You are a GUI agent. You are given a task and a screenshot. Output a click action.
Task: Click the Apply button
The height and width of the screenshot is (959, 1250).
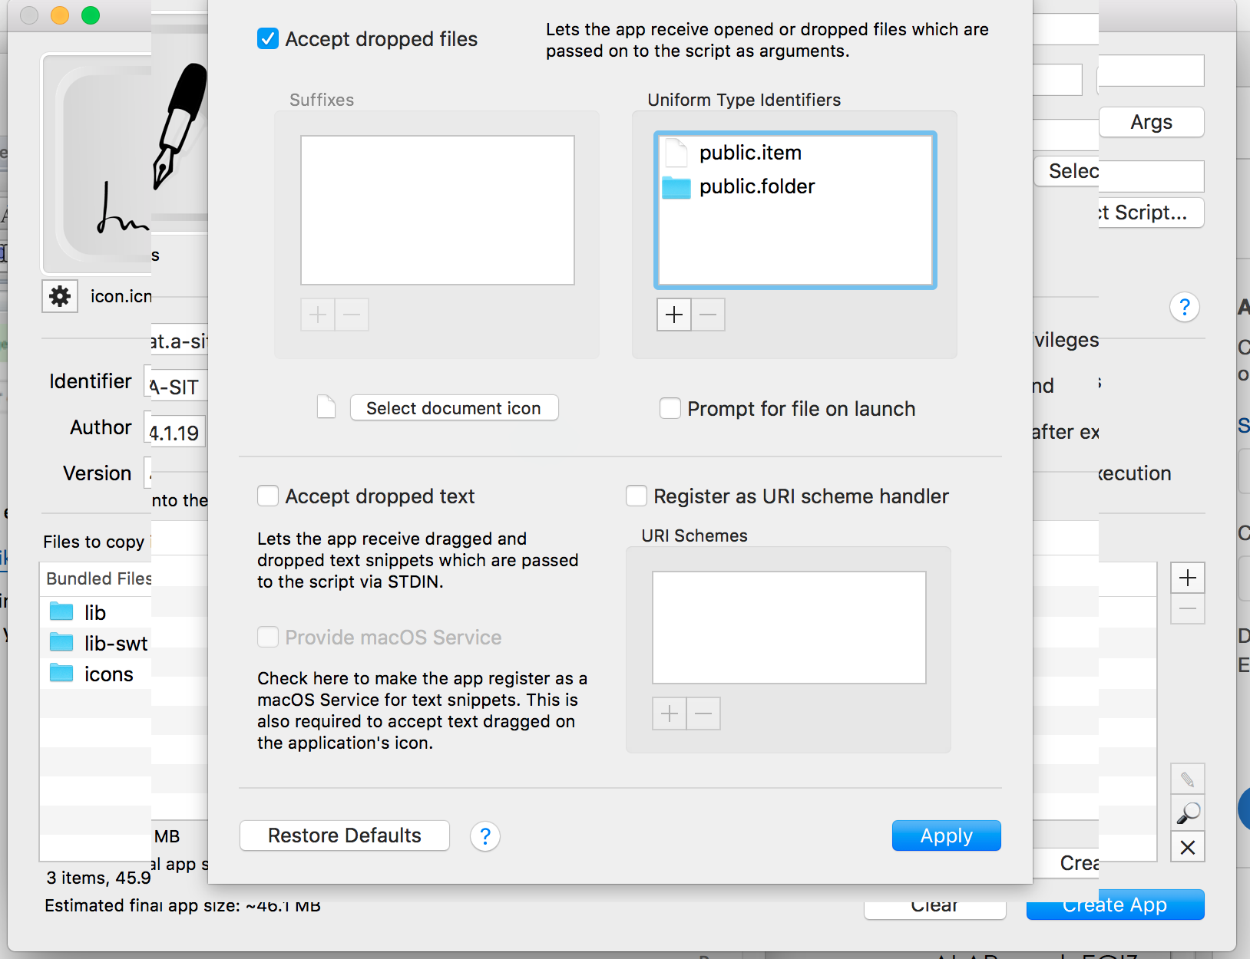(x=946, y=835)
